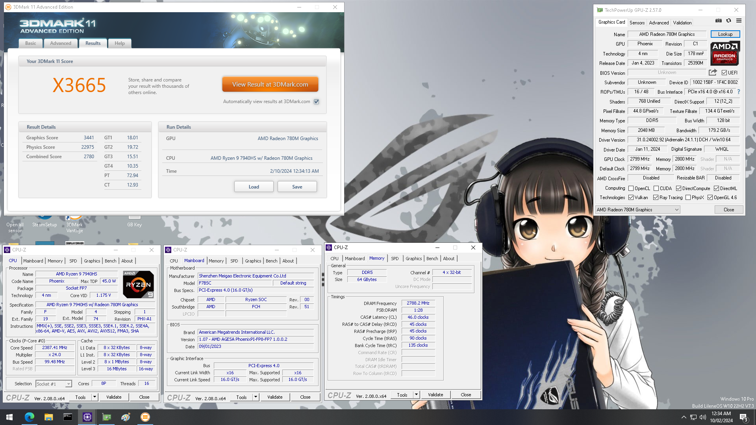Open the GPU-Z hamburger menu icon
This screenshot has width=756, height=425.
click(739, 21)
